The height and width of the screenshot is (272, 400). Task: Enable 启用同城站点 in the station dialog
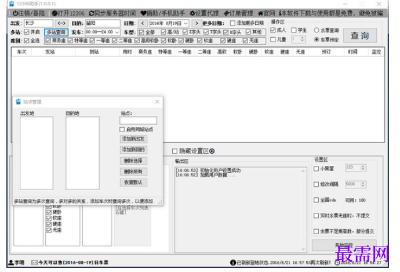point(122,130)
